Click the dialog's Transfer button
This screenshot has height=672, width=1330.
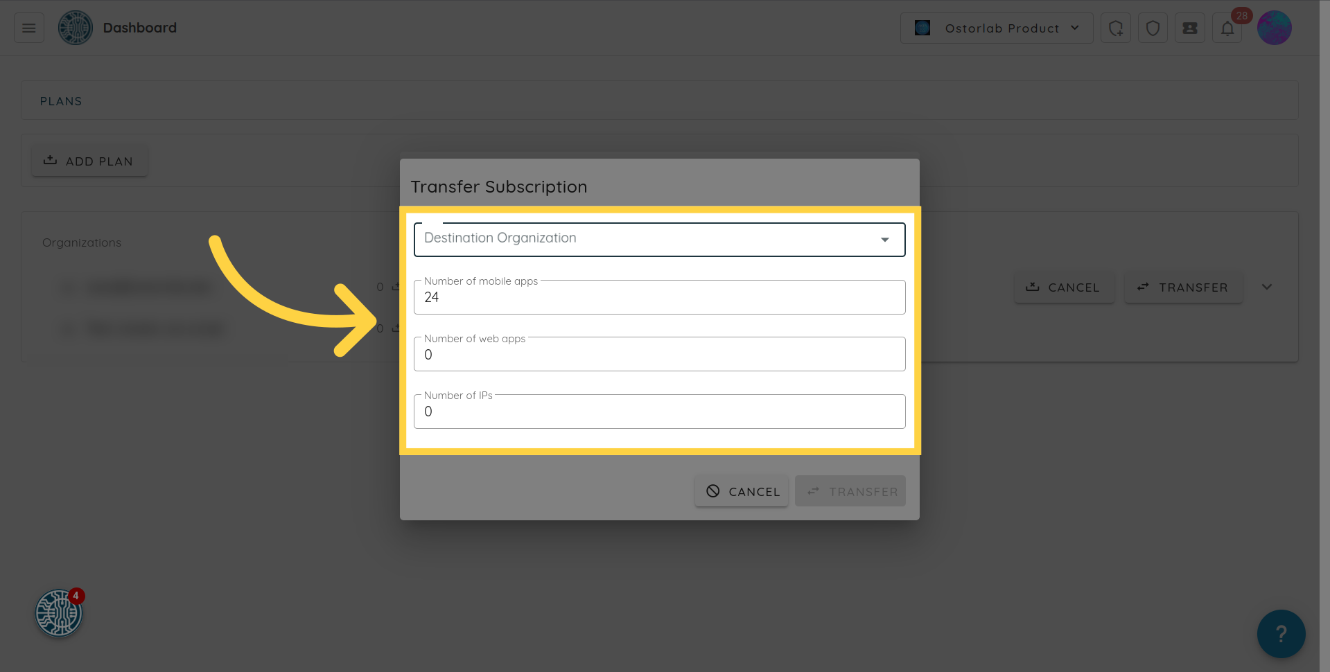tap(850, 491)
